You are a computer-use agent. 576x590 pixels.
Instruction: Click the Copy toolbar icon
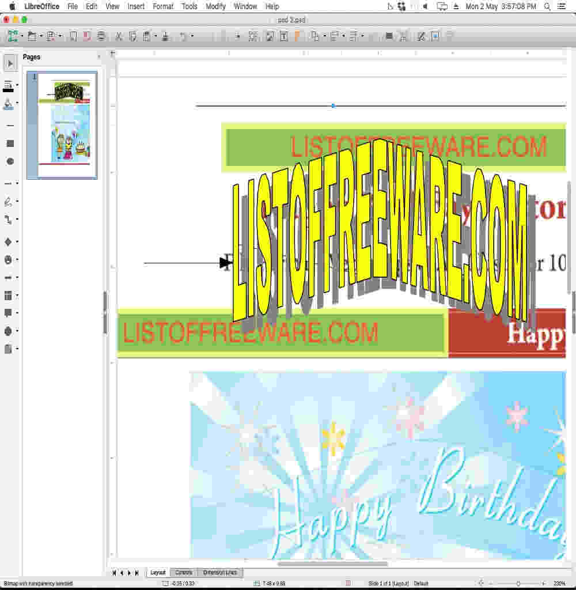coord(132,36)
